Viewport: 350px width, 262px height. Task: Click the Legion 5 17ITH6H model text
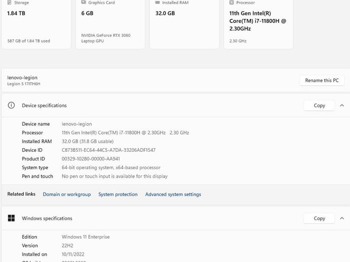pyautogui.click(x=23, y=84)
